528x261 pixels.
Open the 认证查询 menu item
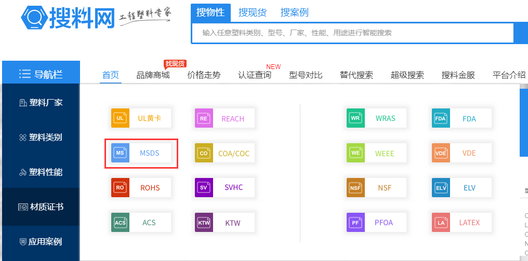[255, 75]
